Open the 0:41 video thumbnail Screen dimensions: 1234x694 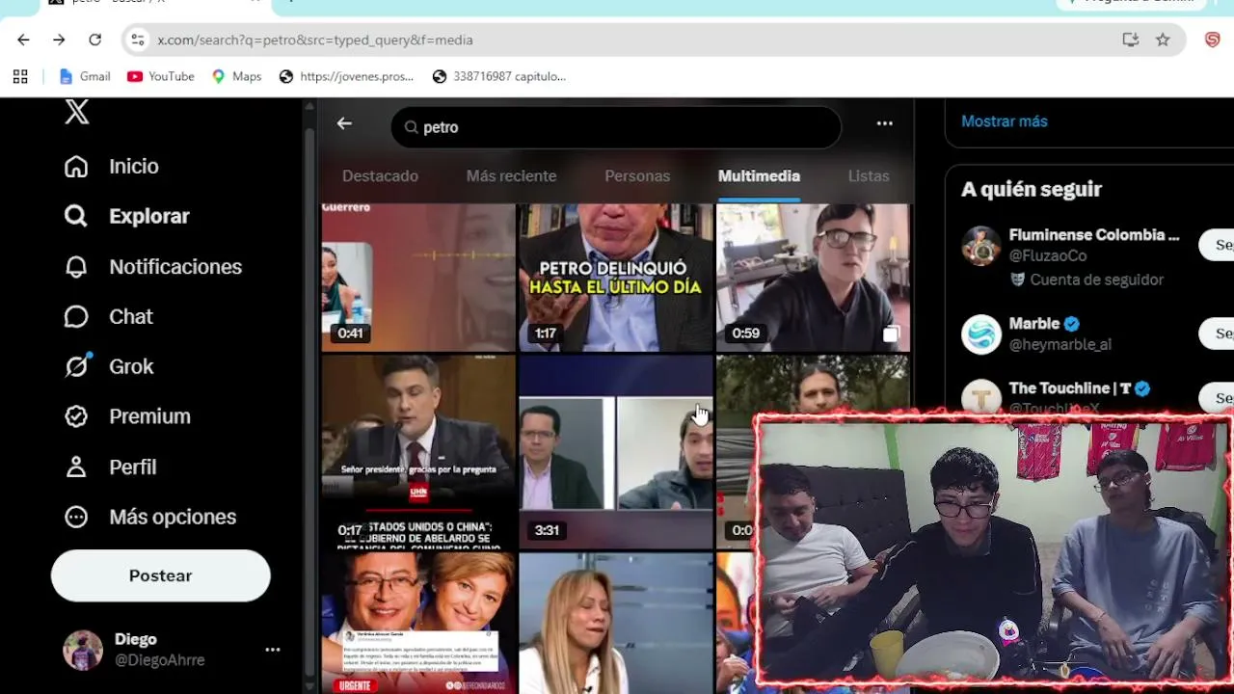(x=418, y=278)
